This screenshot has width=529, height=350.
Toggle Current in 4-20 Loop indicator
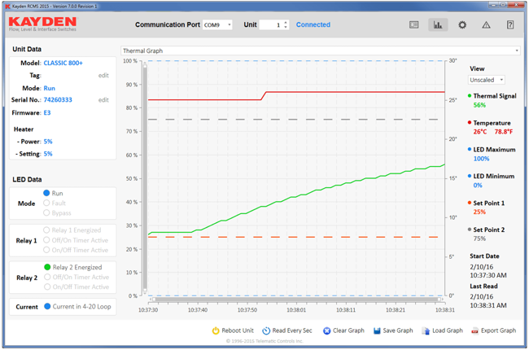tap(47, 306)
